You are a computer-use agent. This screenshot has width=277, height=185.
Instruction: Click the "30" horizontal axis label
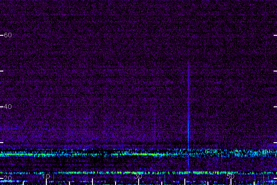[x=138, y=176]
